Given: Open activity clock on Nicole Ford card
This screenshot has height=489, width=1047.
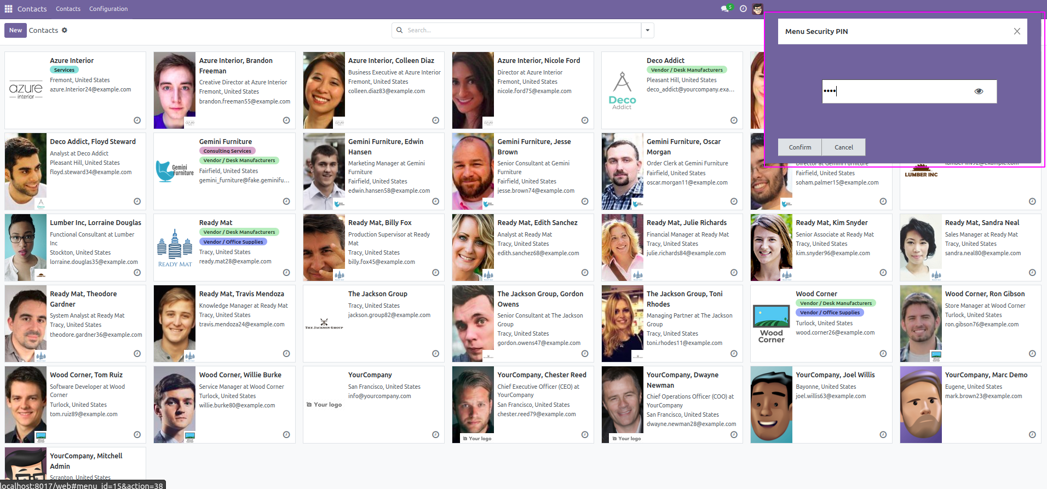Looking at the screenshot, I should (585, 120).
